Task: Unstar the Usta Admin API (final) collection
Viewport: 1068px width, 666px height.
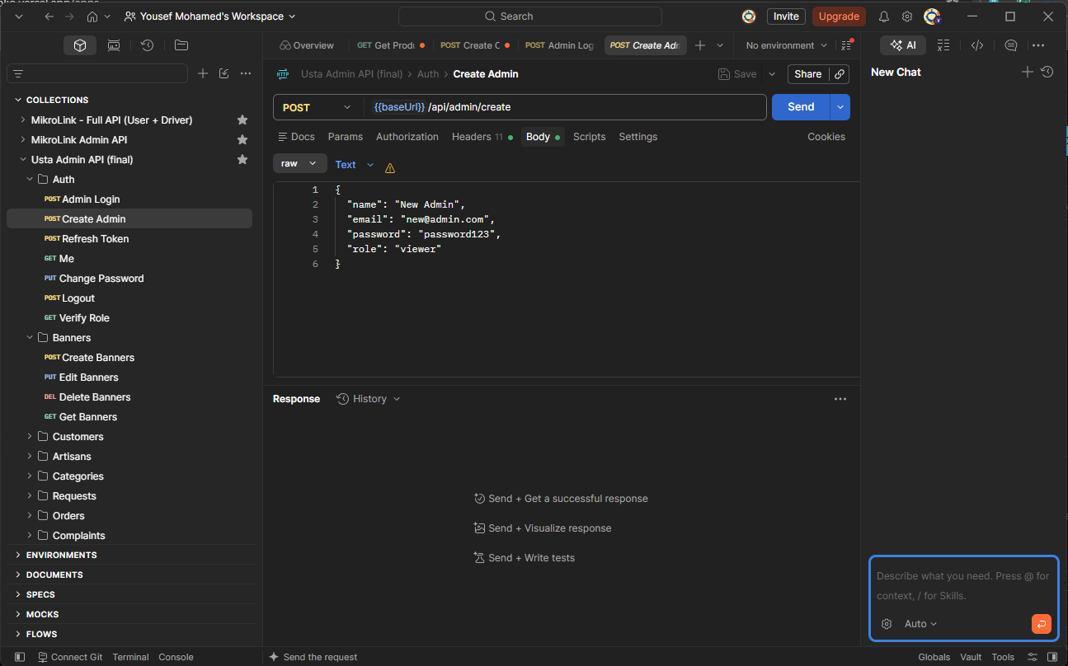Action: point(242,159)
